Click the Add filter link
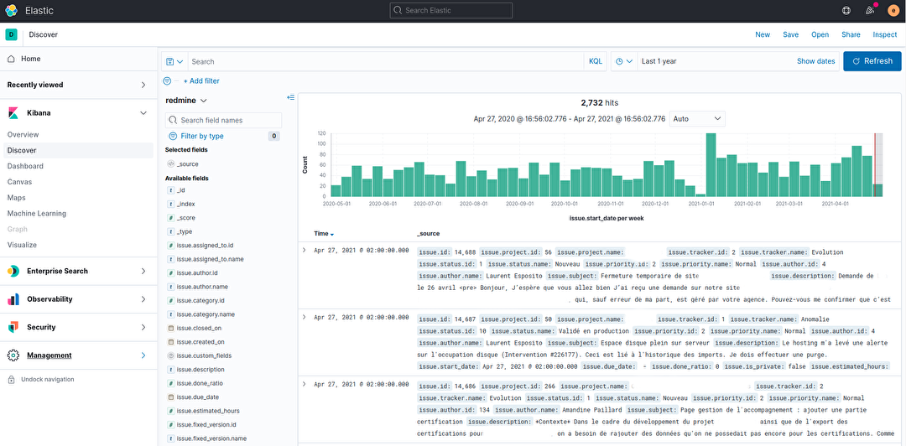Image resolution: width=906 pixels, height=446 pixels. pyautogui.click(x=201, y=80)
